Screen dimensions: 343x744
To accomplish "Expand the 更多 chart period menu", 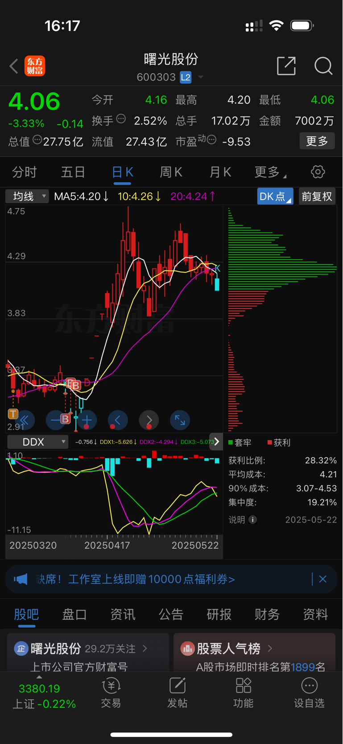I will point(270,172).
